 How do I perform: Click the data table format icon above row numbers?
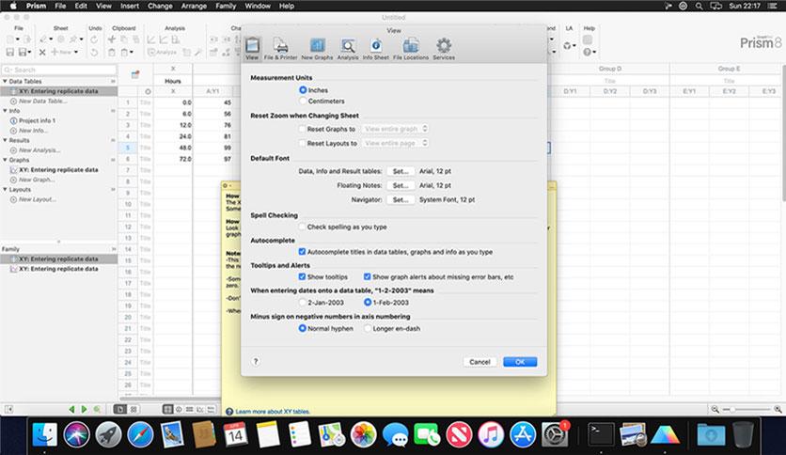click(x=134, y=74)
